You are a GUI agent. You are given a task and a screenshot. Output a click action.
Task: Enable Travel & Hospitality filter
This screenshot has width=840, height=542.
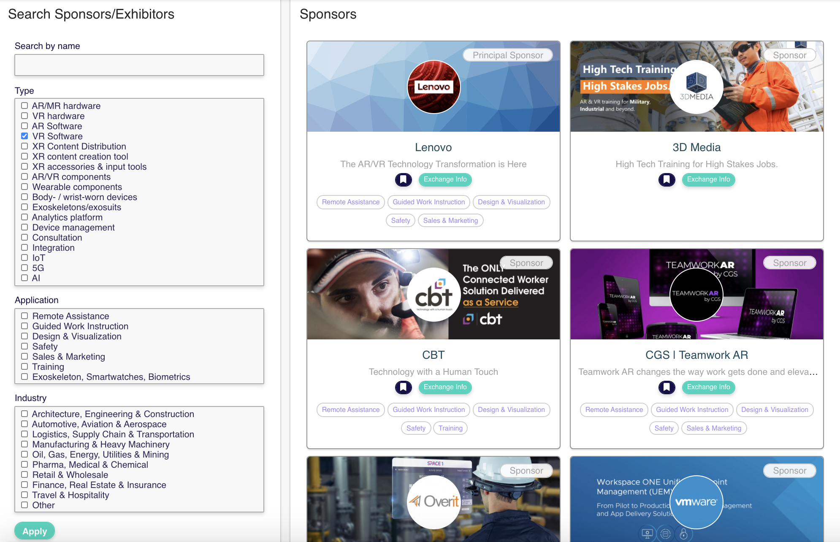tap(24, 495)
